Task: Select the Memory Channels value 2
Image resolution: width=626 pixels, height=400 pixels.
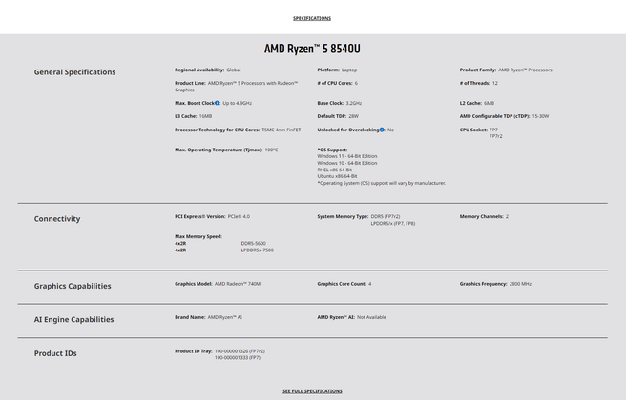Action: [x=507, y=217]
